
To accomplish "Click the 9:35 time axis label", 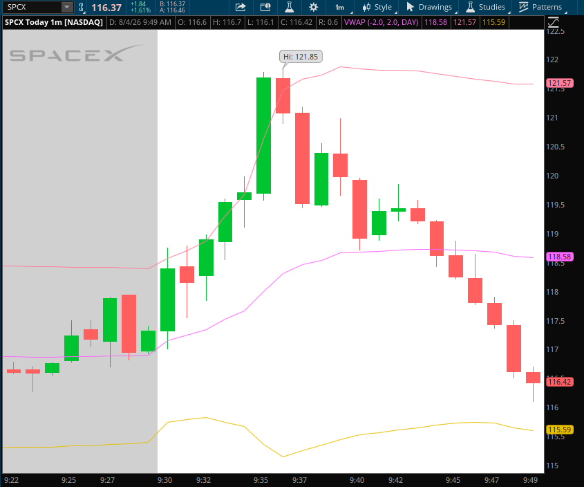I will pos(261,480).
